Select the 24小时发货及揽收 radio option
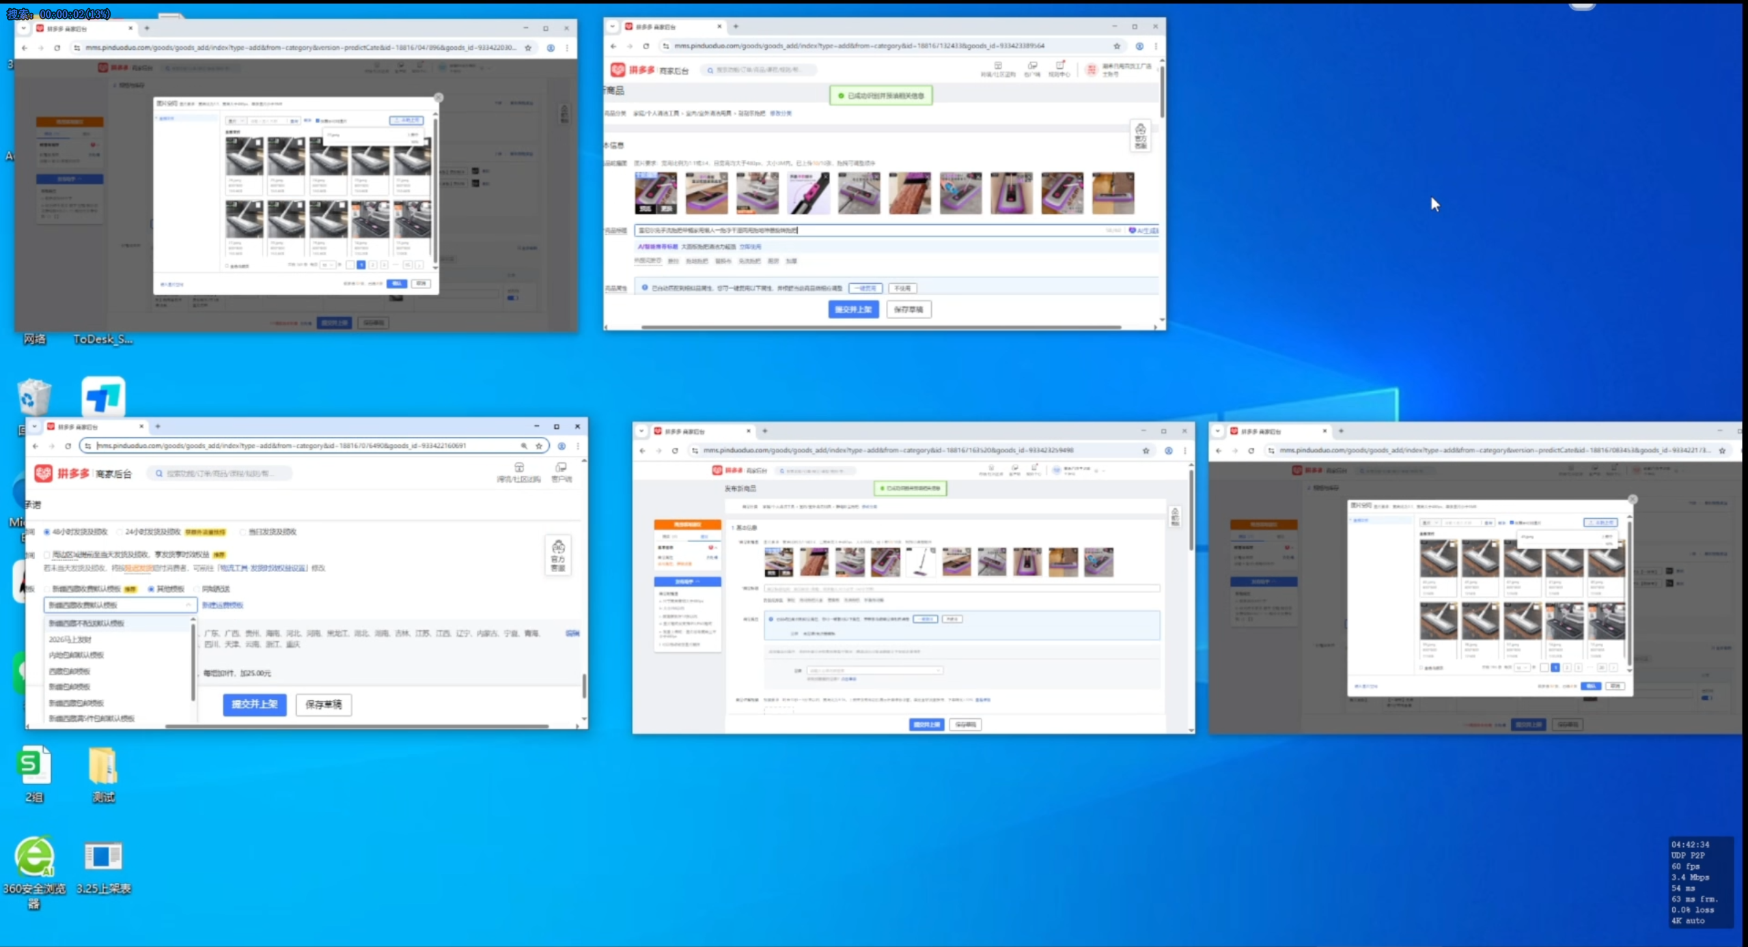 pyautogui.click(x=120, y=532)
